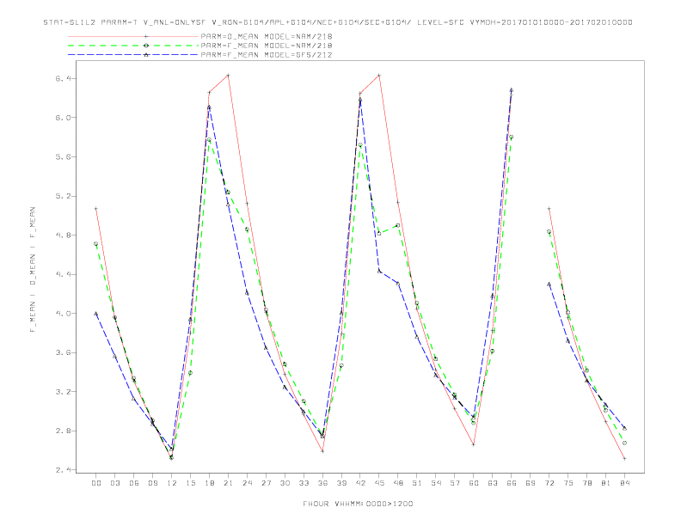Click blue triangle marker at hour 00

point(96,314)
